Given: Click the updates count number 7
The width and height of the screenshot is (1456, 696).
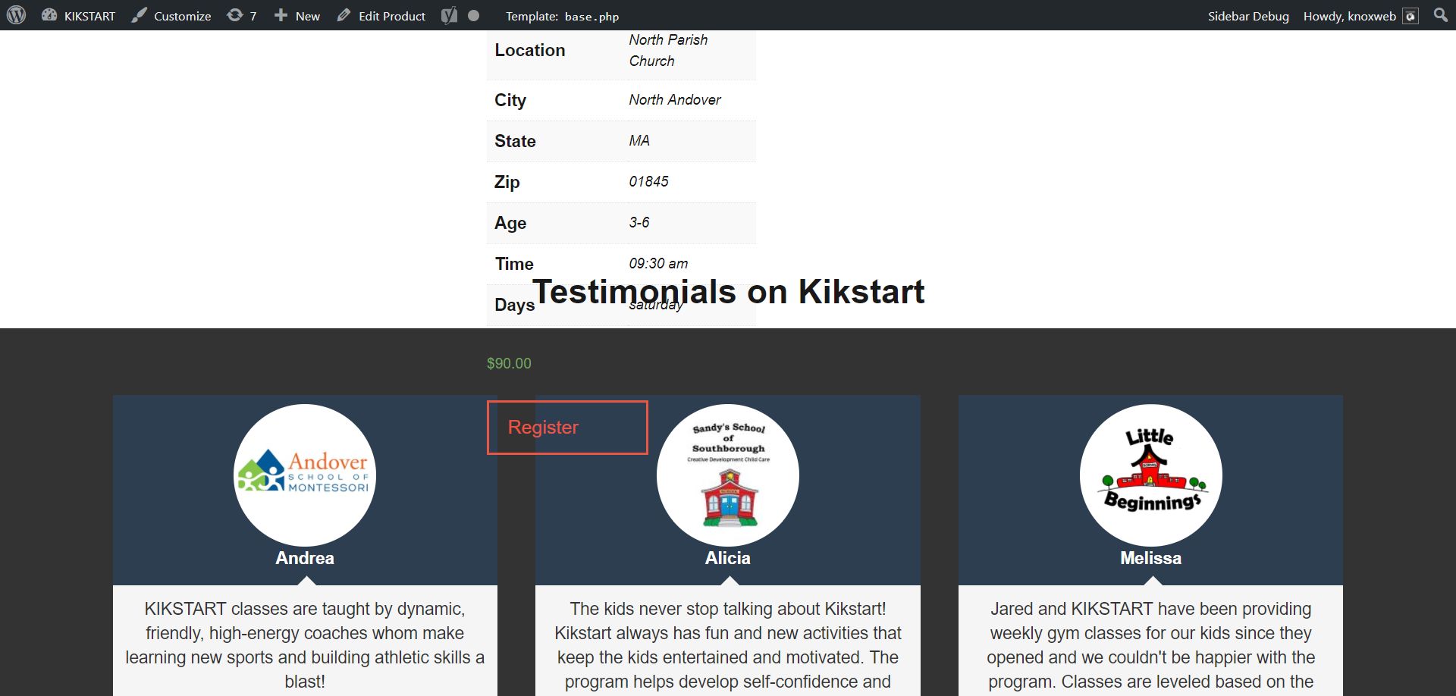Looking at the screenshot, I should [253, 16].
